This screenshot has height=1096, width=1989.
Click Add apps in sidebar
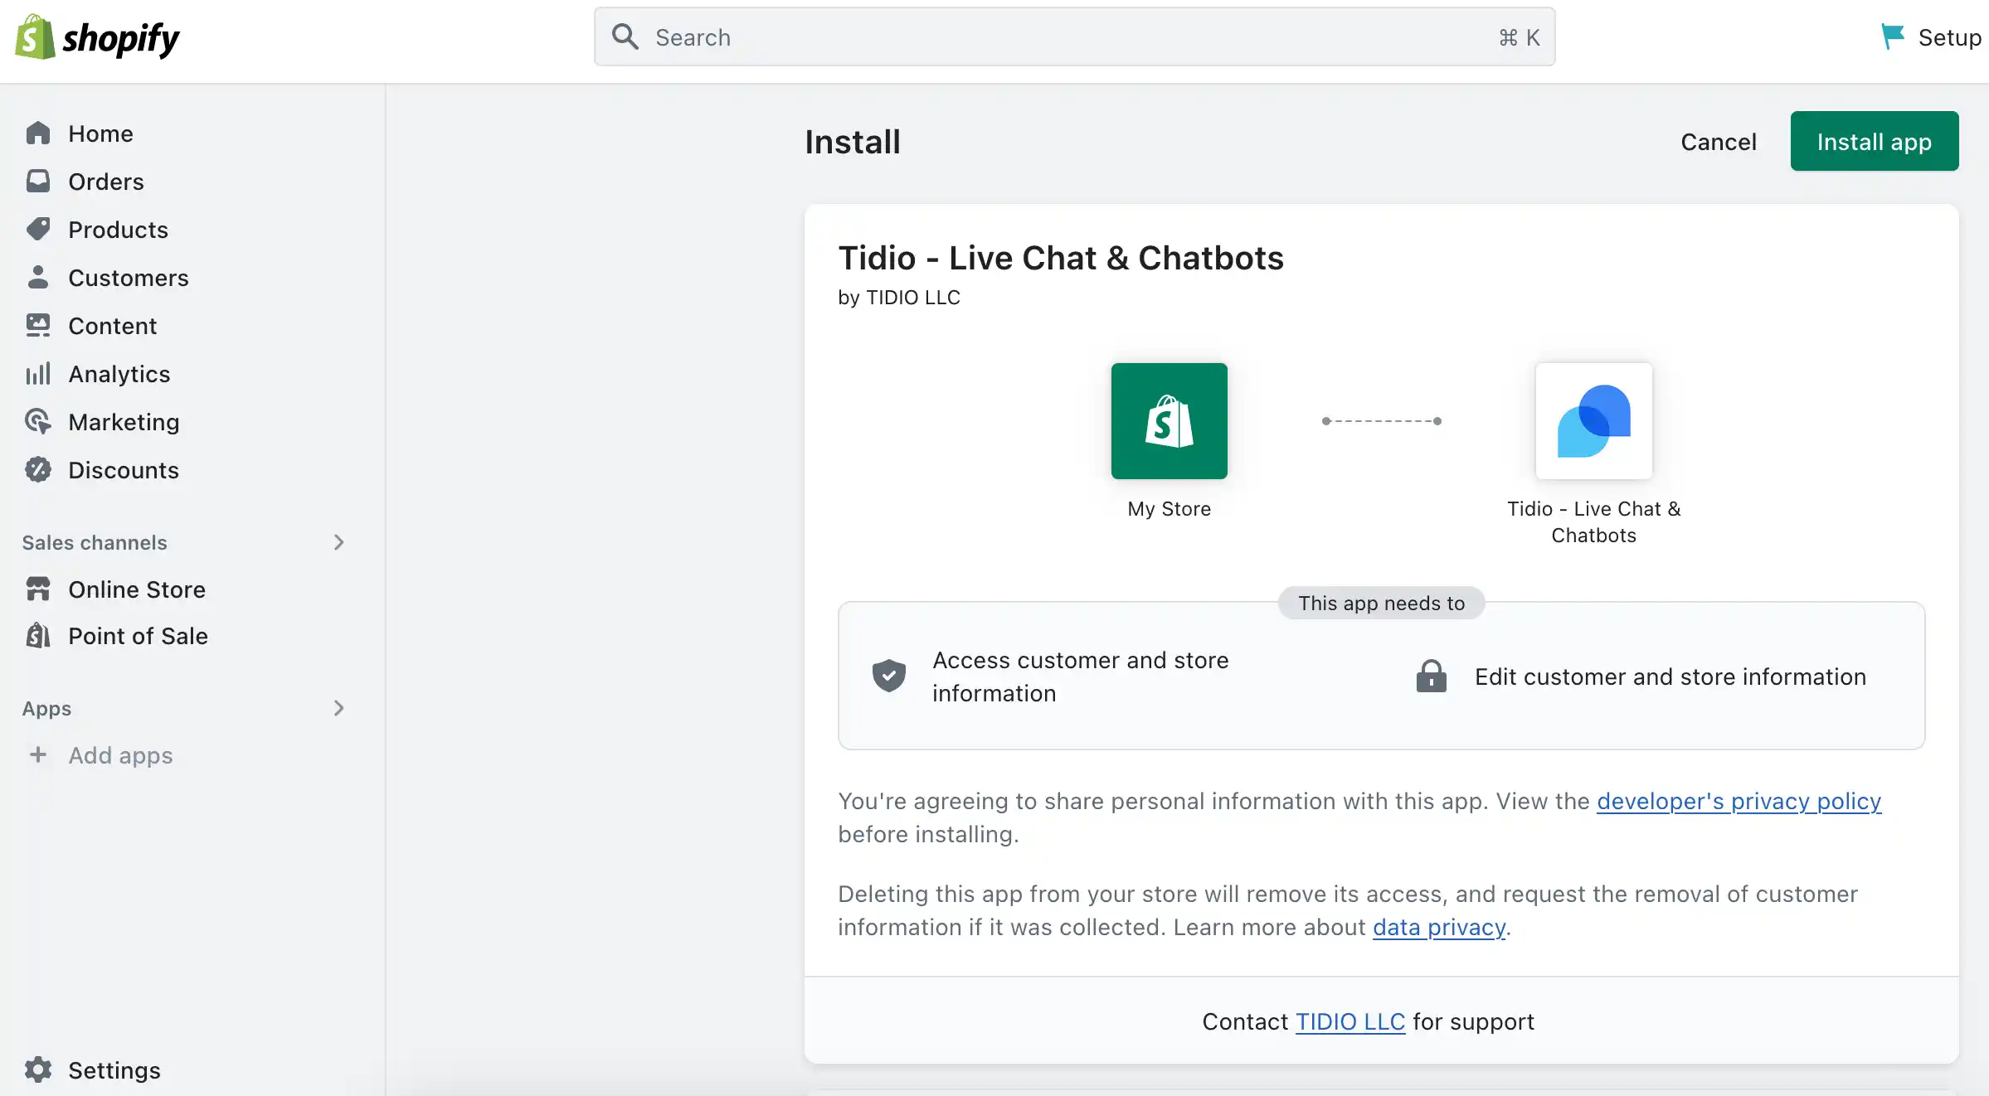coord(120,754)
